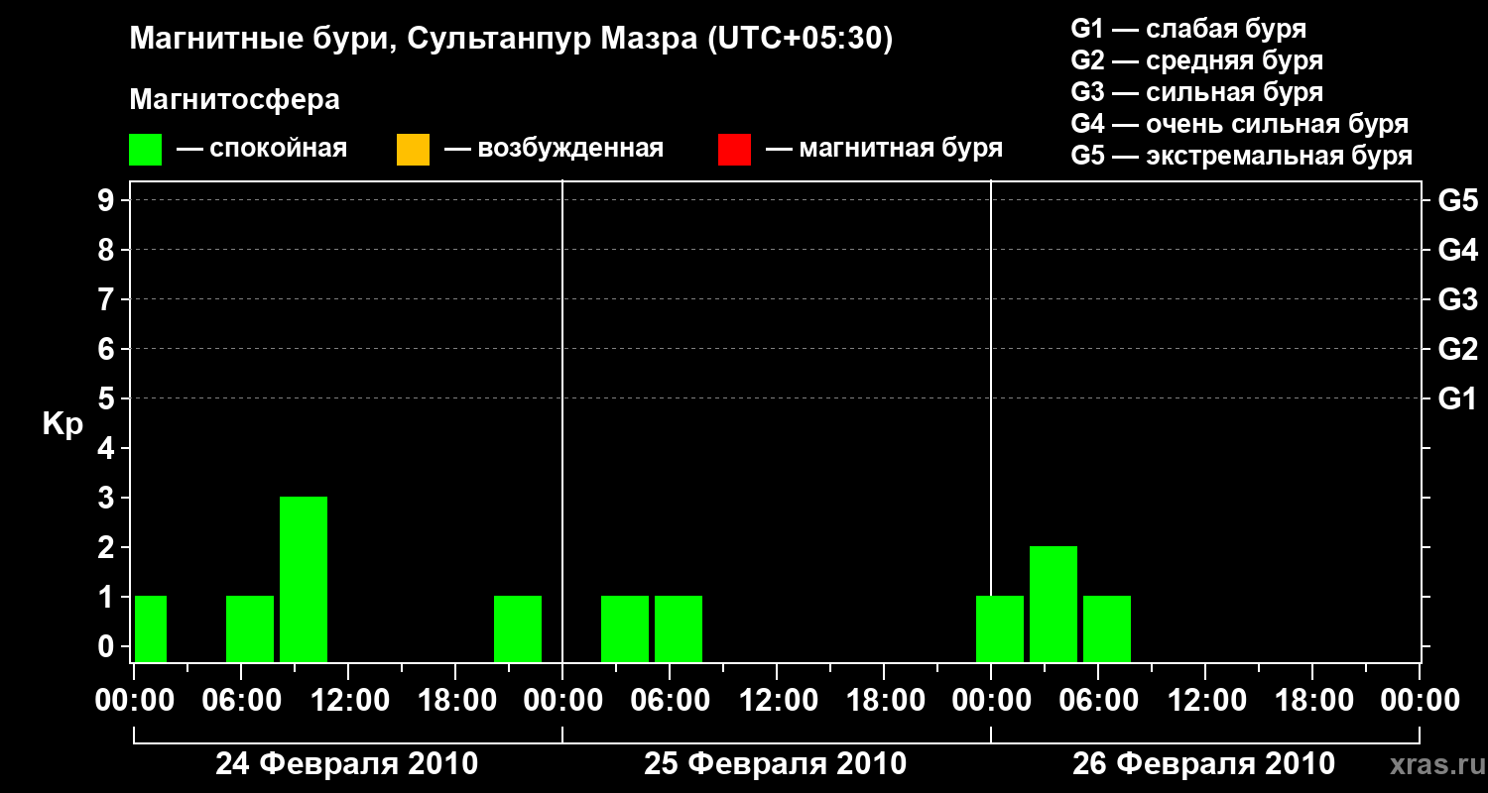Screen dimensions: 1488x793
Task: Click the G2 label on the right axis
Action: pyautogui.click(x=1458, y=350)
